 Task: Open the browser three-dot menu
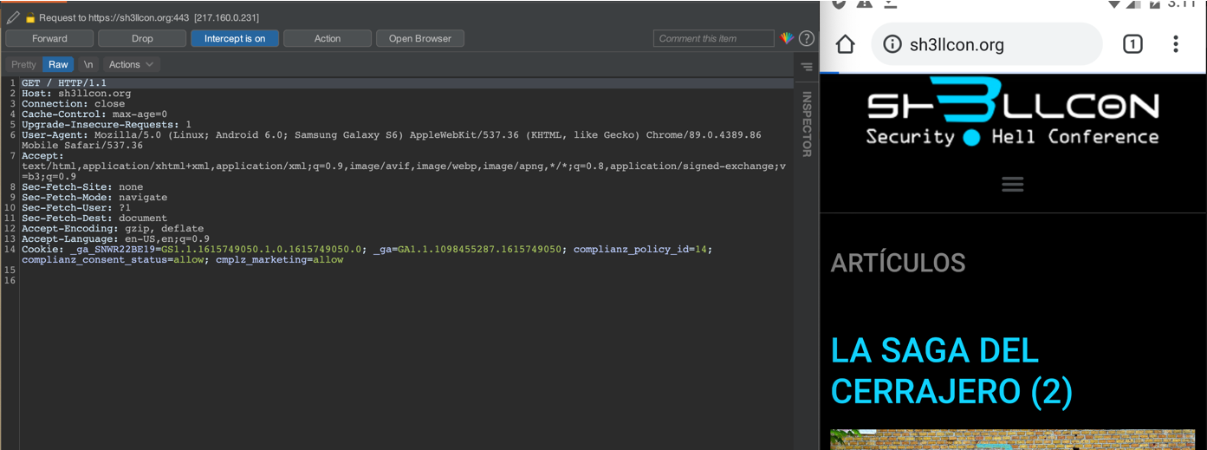click(x=1175, y=44)
